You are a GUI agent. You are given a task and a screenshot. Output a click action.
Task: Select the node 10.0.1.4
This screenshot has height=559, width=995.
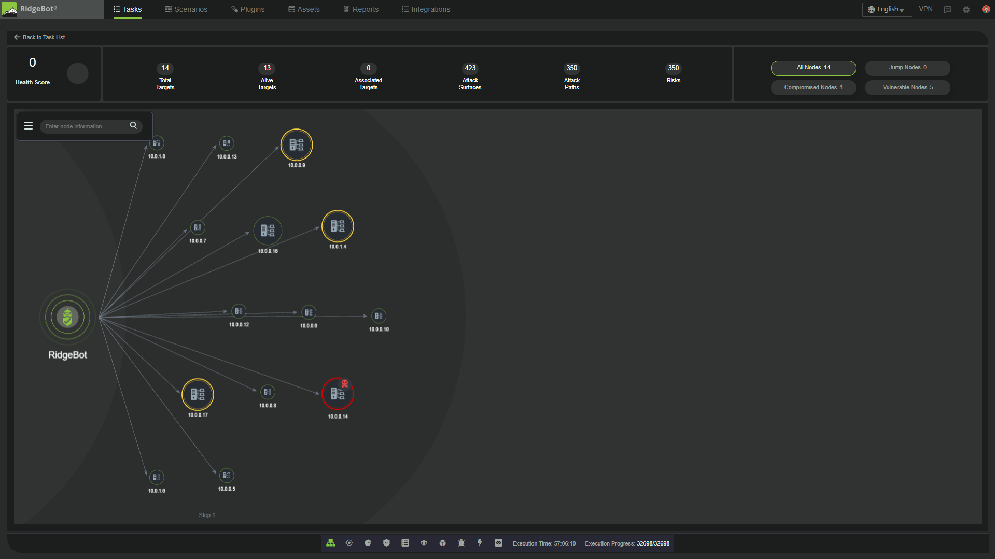(338, 226)
